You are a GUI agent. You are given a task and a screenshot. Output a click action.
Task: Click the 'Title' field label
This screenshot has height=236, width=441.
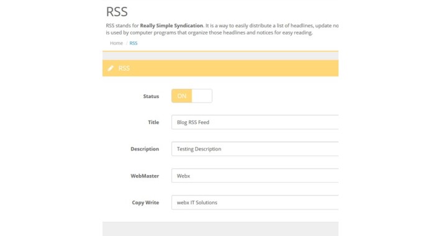pos(153,122)
